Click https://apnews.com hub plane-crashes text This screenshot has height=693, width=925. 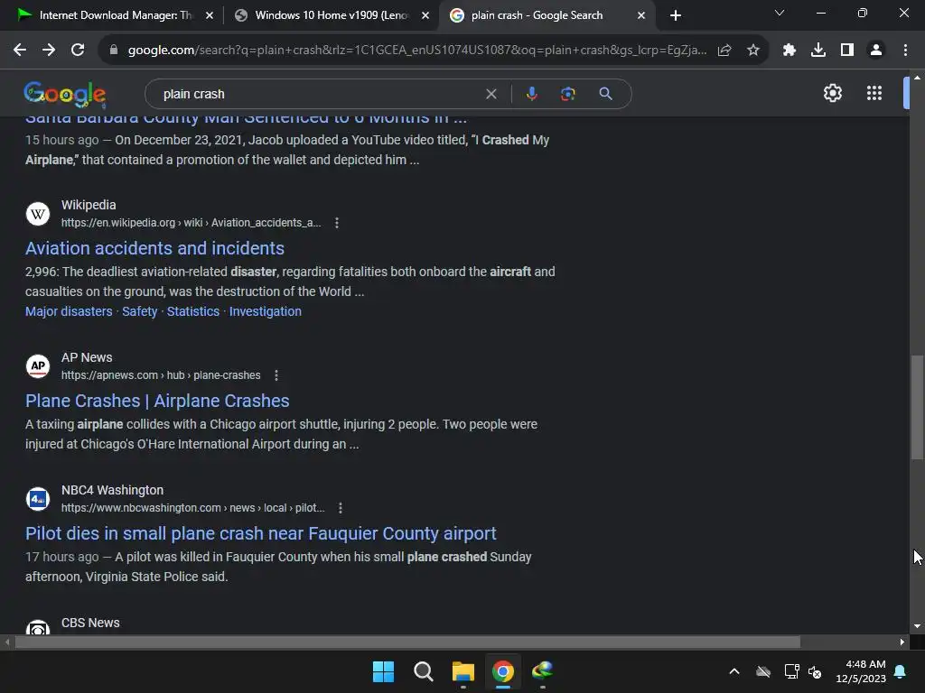161,375
